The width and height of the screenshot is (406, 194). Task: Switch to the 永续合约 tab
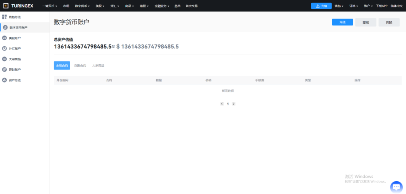[62, 66]
